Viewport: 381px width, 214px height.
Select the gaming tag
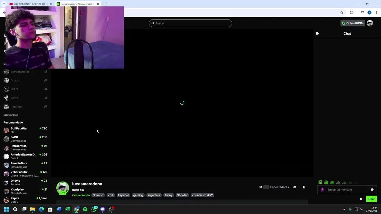click(x=138, y=195)
